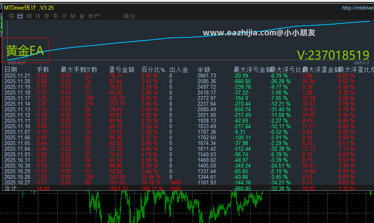This screenshot has height=223, width=374.
Task: Select the 2025.10.27 date row
Action: 17,183
